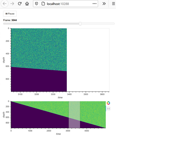Open the page actions three-dot menu

[x=94, y=4]
